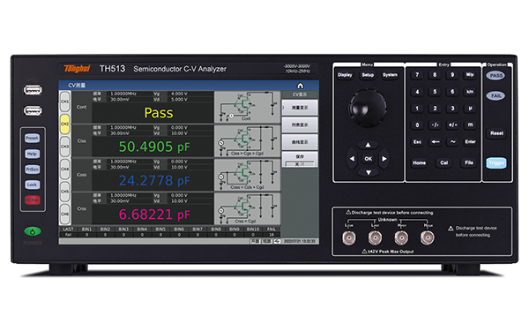Click the yellow Pass result text
The image size is (529, 324).
159,113
